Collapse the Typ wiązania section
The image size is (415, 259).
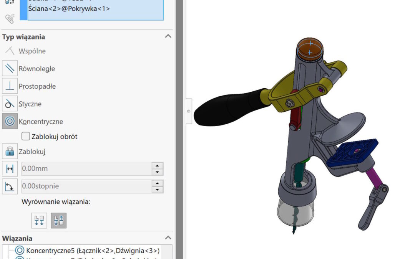[168, 36]
